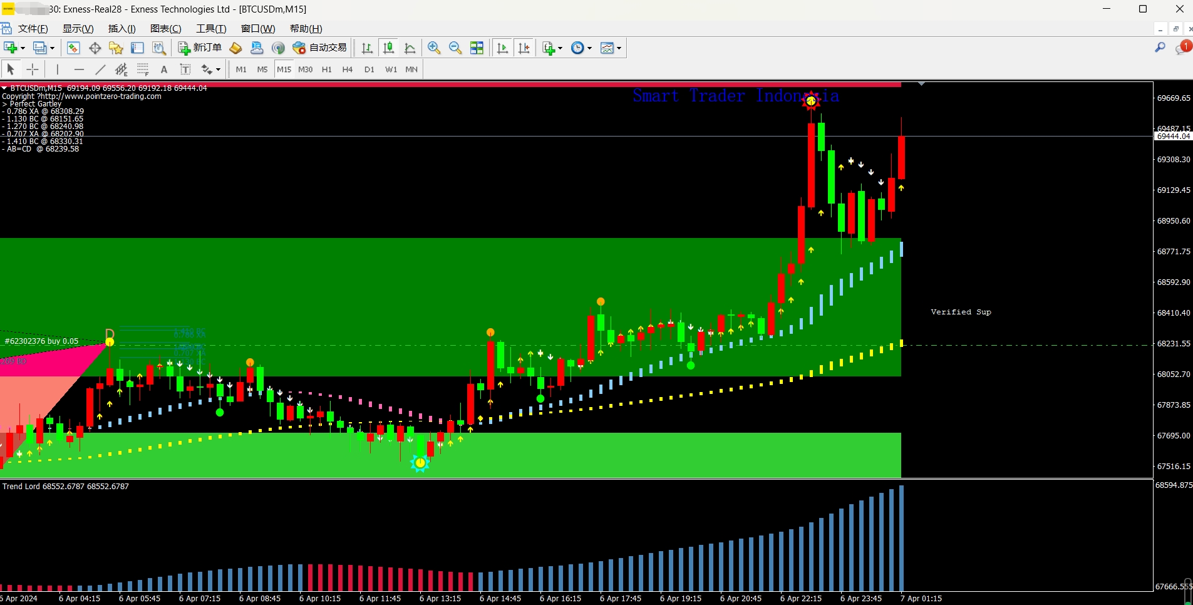Select the trendline drawing tool
1193x605 pixels.
click(x=100, y=69)
